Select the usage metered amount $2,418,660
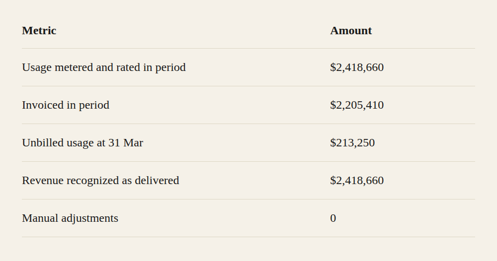Viewport: 497px width, 261px height. (356, 67)
